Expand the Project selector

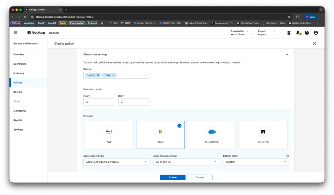[x=267, y=33]
